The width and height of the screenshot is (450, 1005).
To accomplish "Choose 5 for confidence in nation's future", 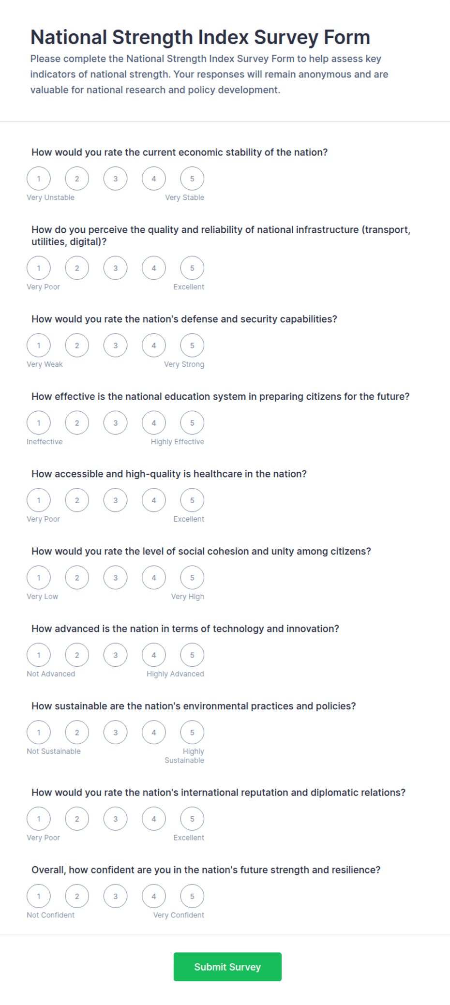I will click(x=192, y=896).
